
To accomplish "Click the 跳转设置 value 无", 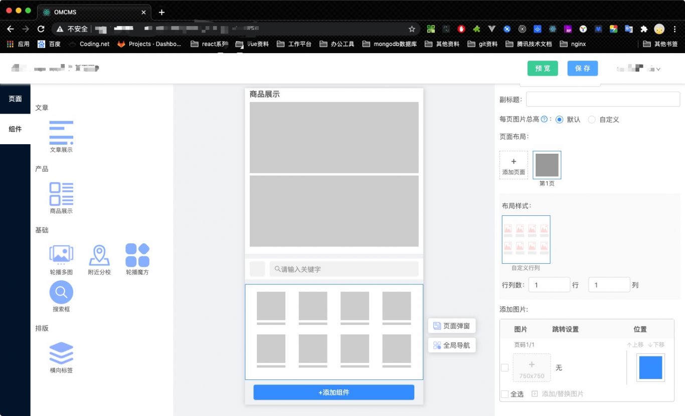I will 559,368.
